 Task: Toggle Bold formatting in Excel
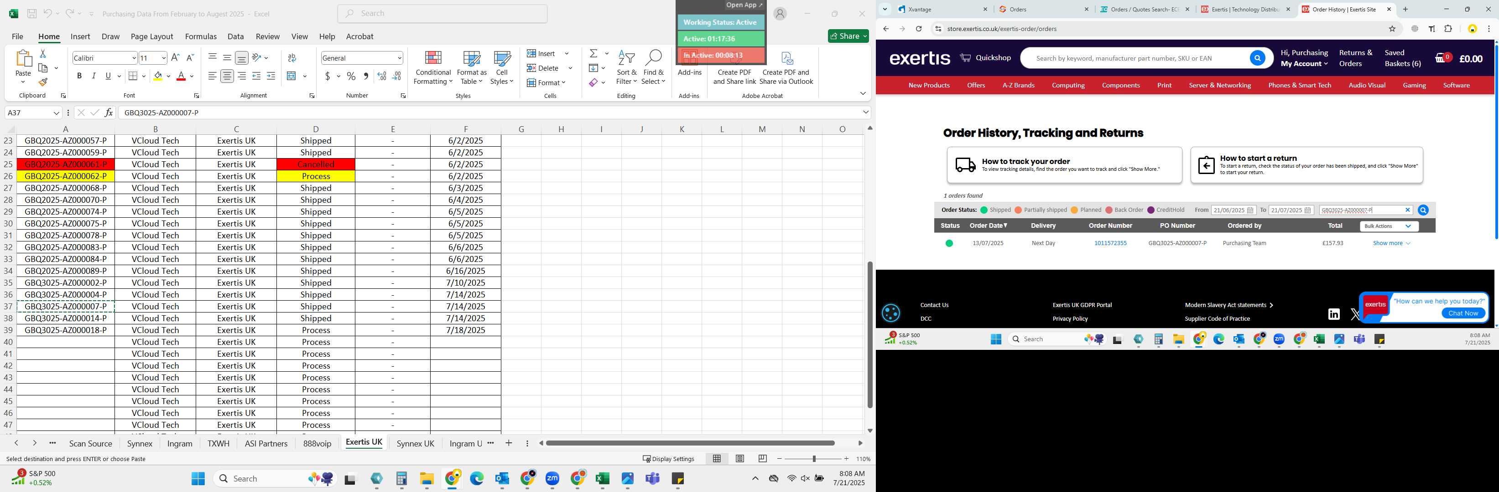(x=79, y=76)
